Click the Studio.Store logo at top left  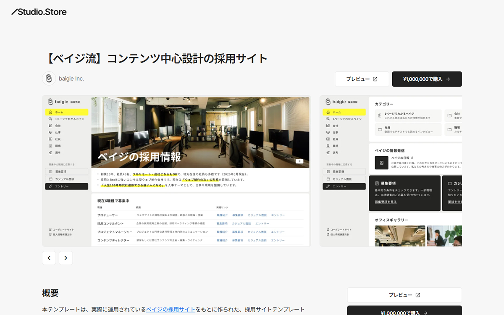click(x=38, y=12)
